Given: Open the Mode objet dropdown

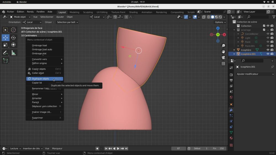Looking at the screenshot, I should [20, 17].
